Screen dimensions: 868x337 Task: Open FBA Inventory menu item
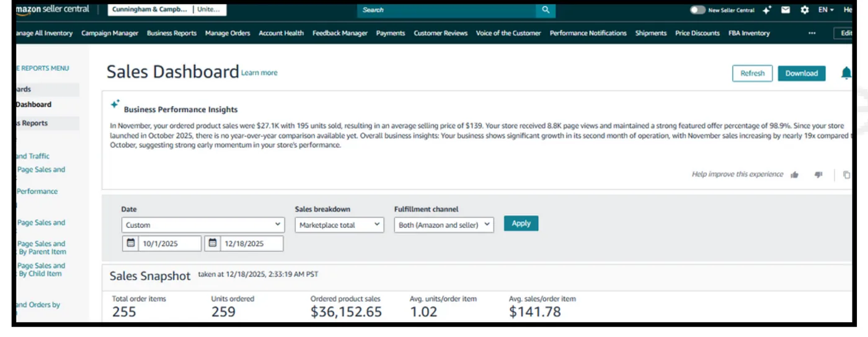[749, 33]
